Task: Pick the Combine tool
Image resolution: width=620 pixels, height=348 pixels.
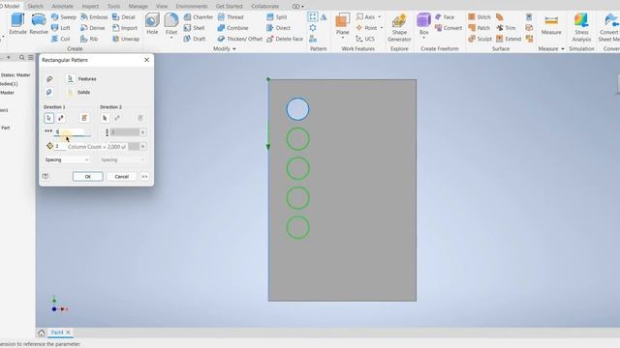Action: click(232, 28)
